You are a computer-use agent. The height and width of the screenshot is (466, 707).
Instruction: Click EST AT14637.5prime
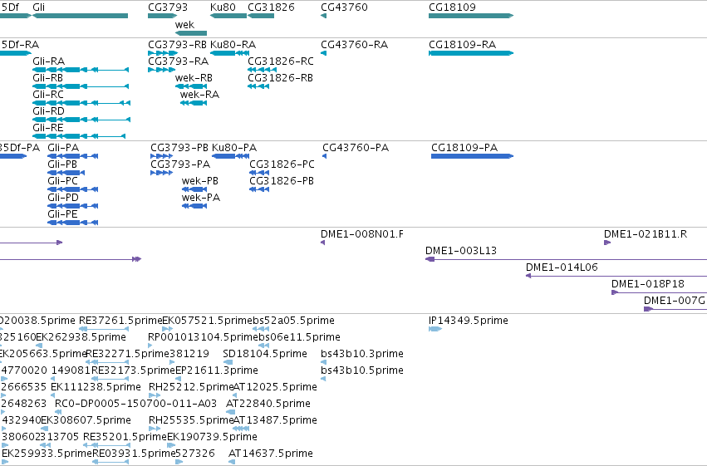[232, 462]
